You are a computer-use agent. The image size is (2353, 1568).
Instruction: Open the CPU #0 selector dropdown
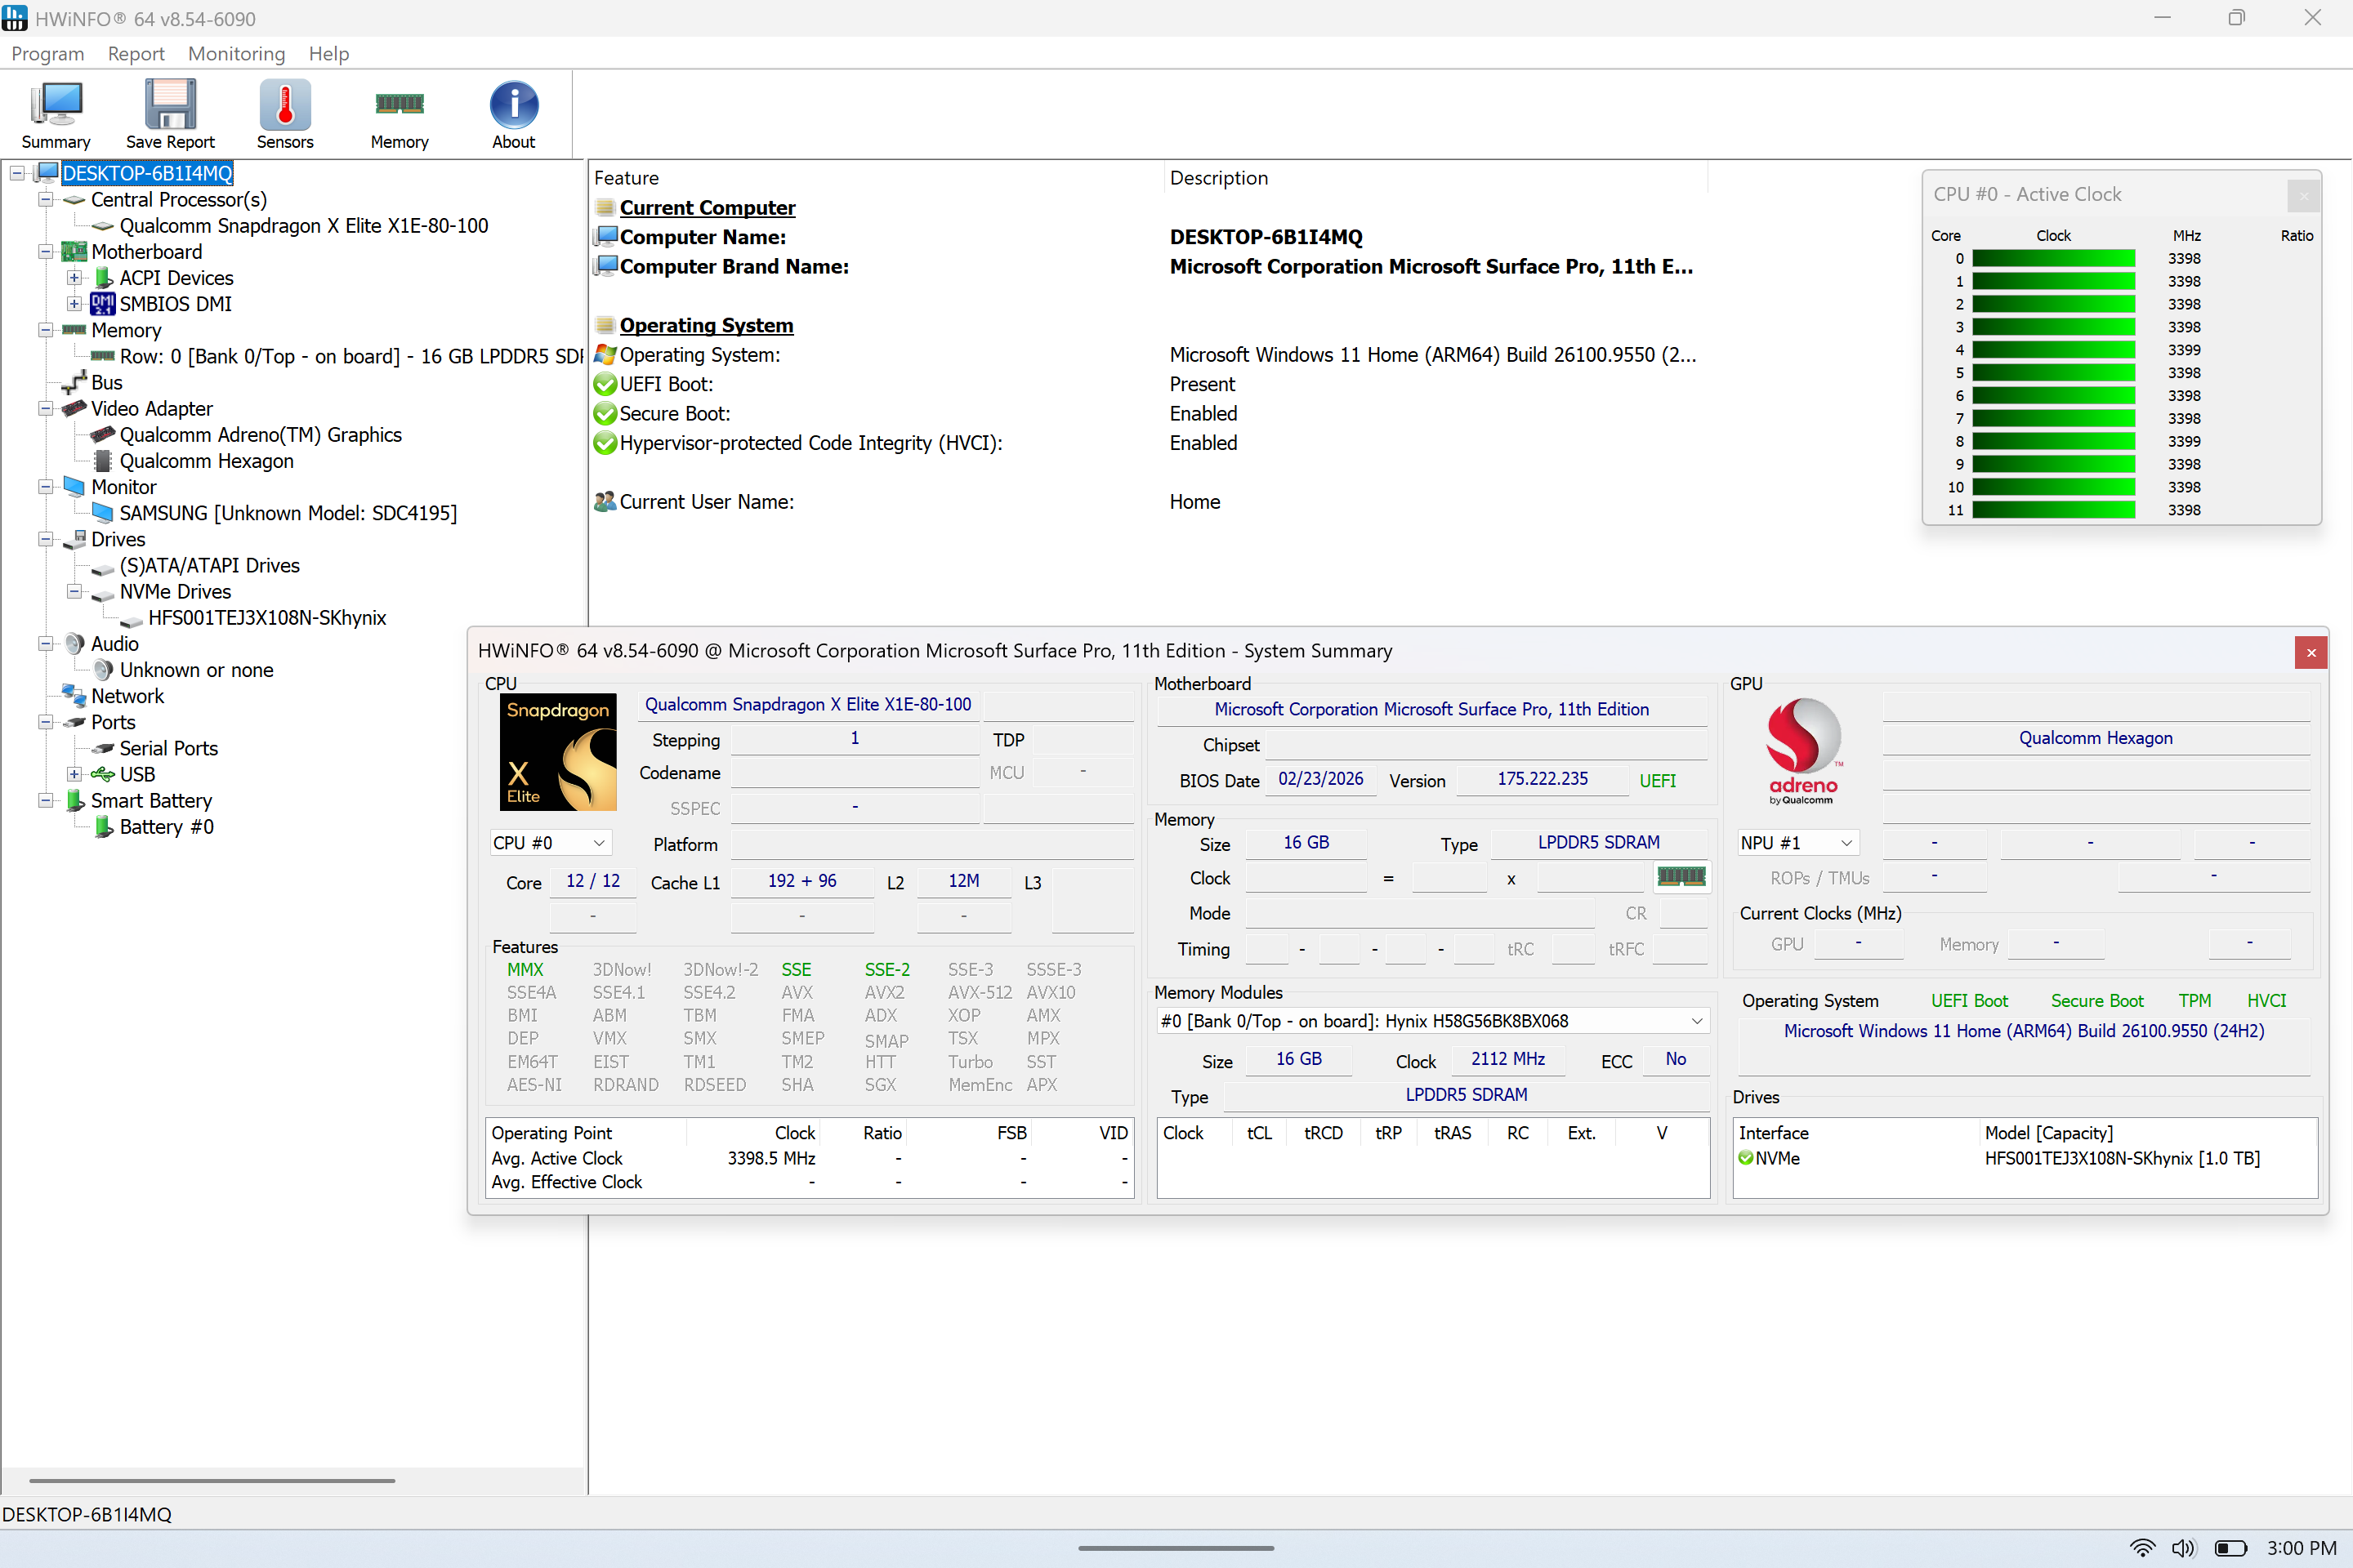point(549,843)
